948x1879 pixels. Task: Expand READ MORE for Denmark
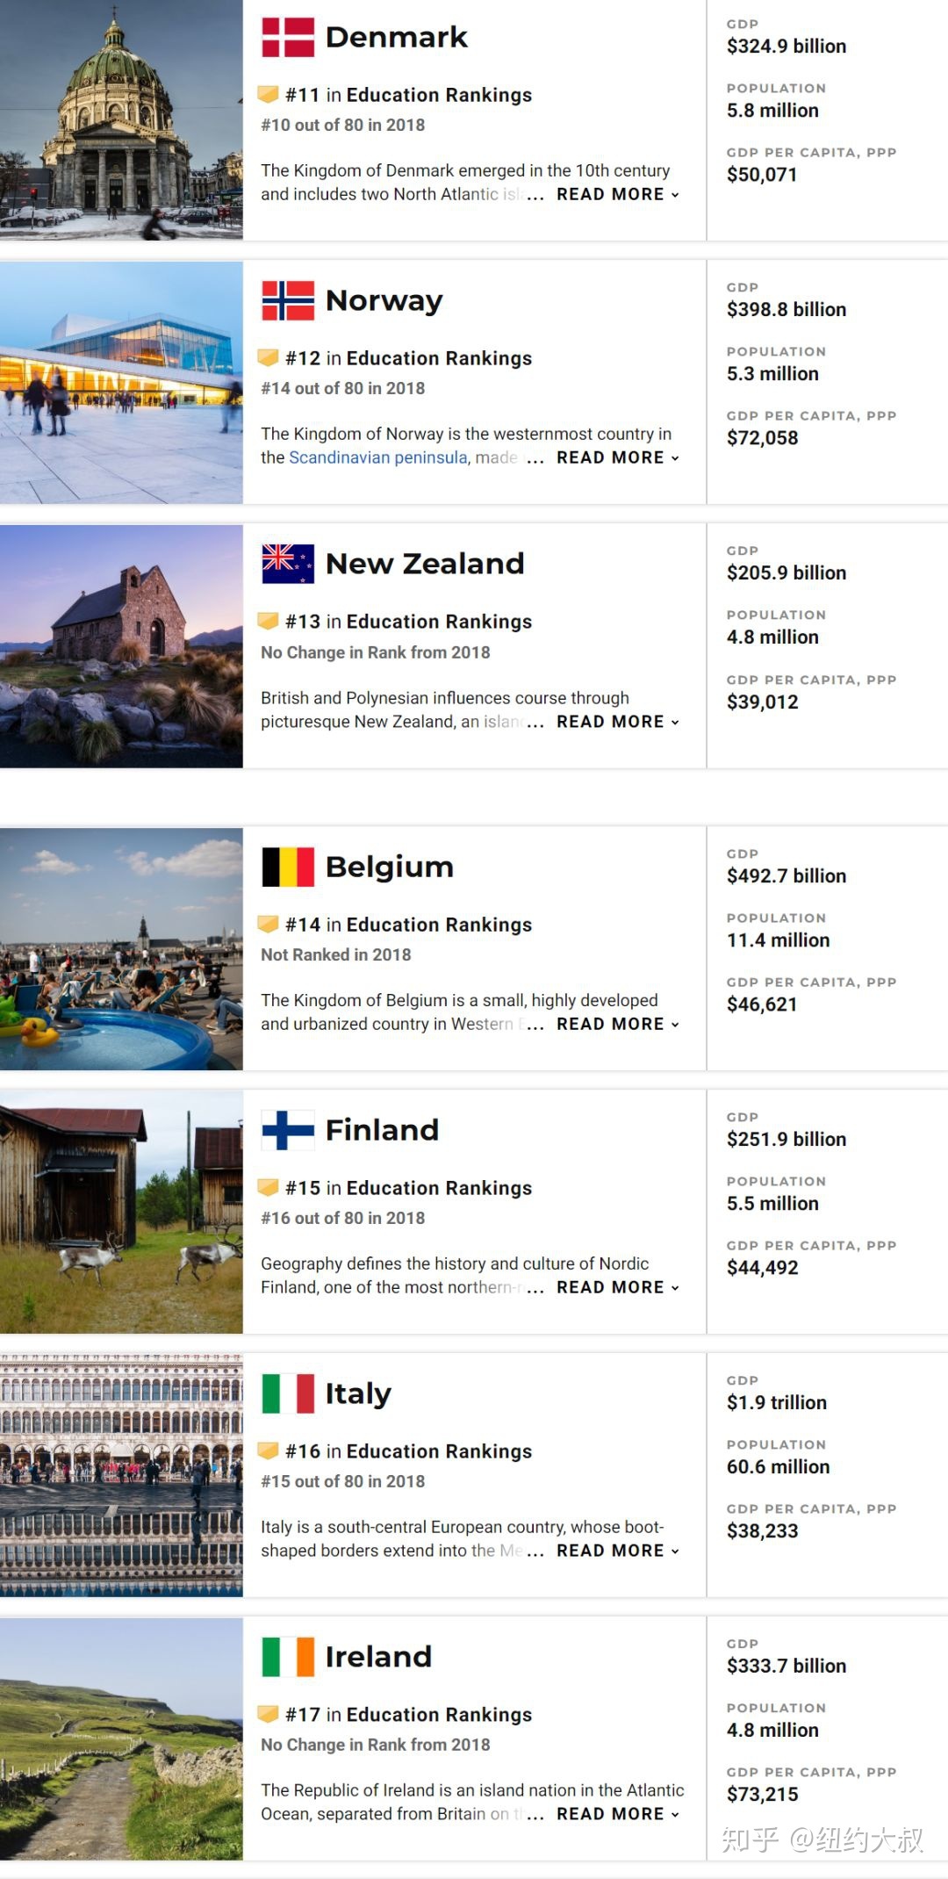pyautogui.click(x=617, y=194)
